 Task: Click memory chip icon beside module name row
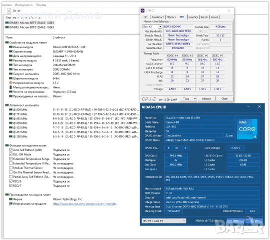coord(10,47)
